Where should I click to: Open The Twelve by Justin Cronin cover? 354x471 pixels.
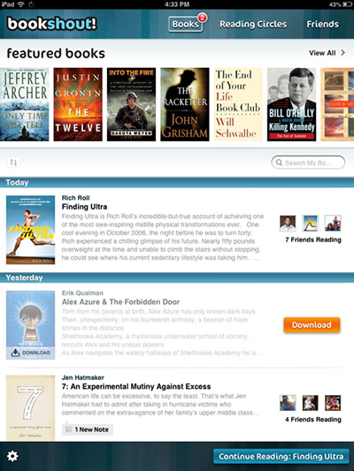78,104
